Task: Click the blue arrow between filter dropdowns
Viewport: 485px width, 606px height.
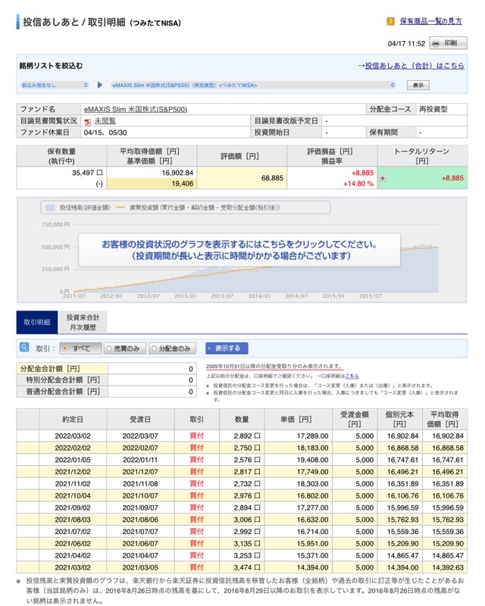Action: (x=99, y=85)
